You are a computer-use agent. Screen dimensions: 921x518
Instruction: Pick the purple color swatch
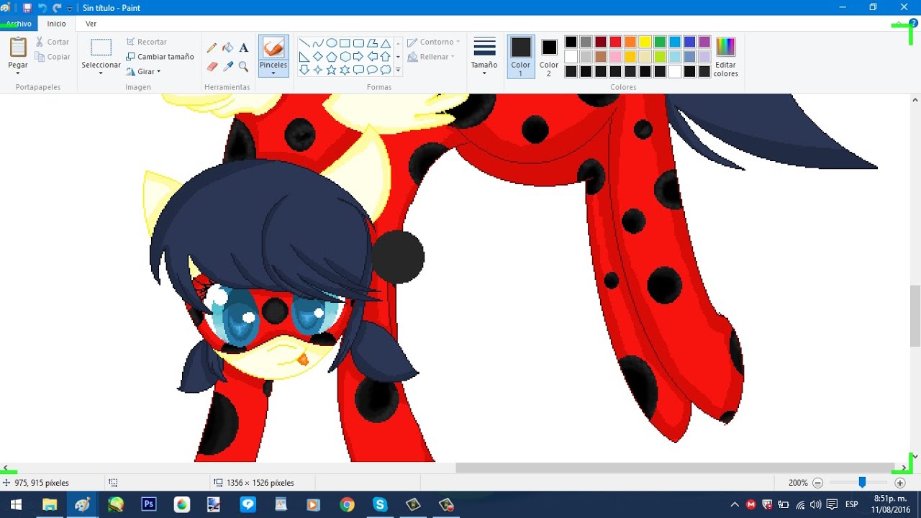pyautogui.click(x=704, y=42)
